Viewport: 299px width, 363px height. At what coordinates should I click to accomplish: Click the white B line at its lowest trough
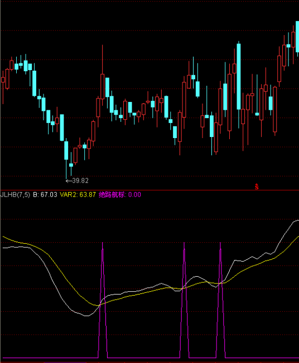coord(87,316)
